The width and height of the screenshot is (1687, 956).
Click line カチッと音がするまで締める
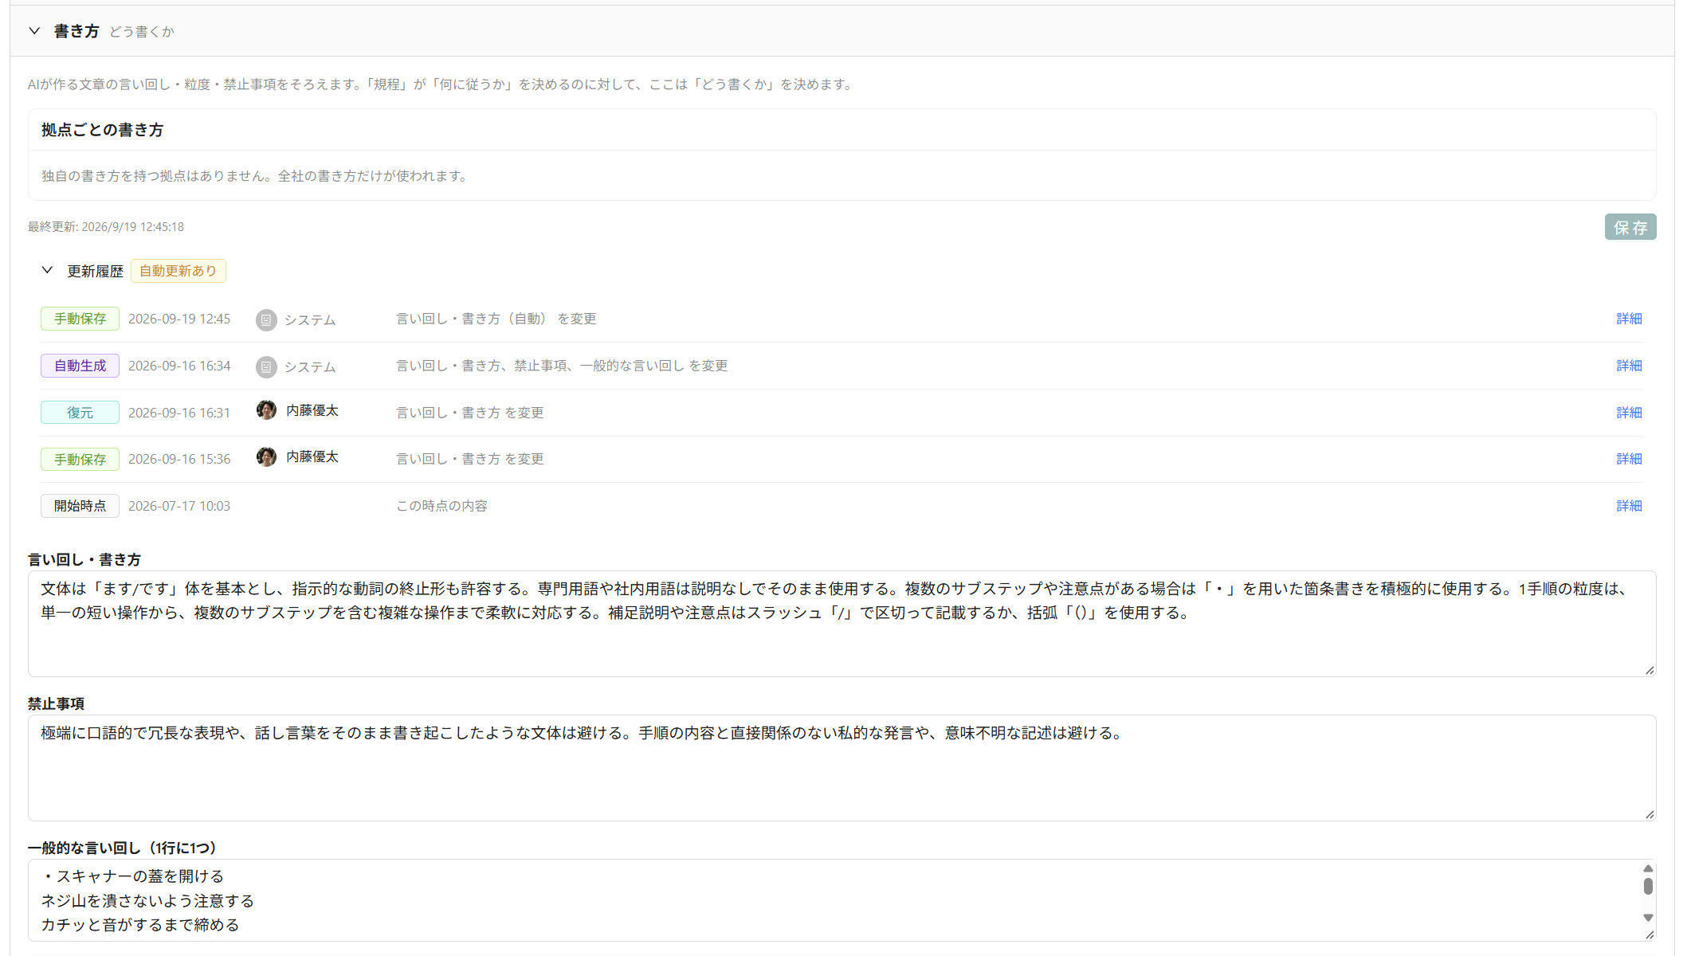pos(140,925)
